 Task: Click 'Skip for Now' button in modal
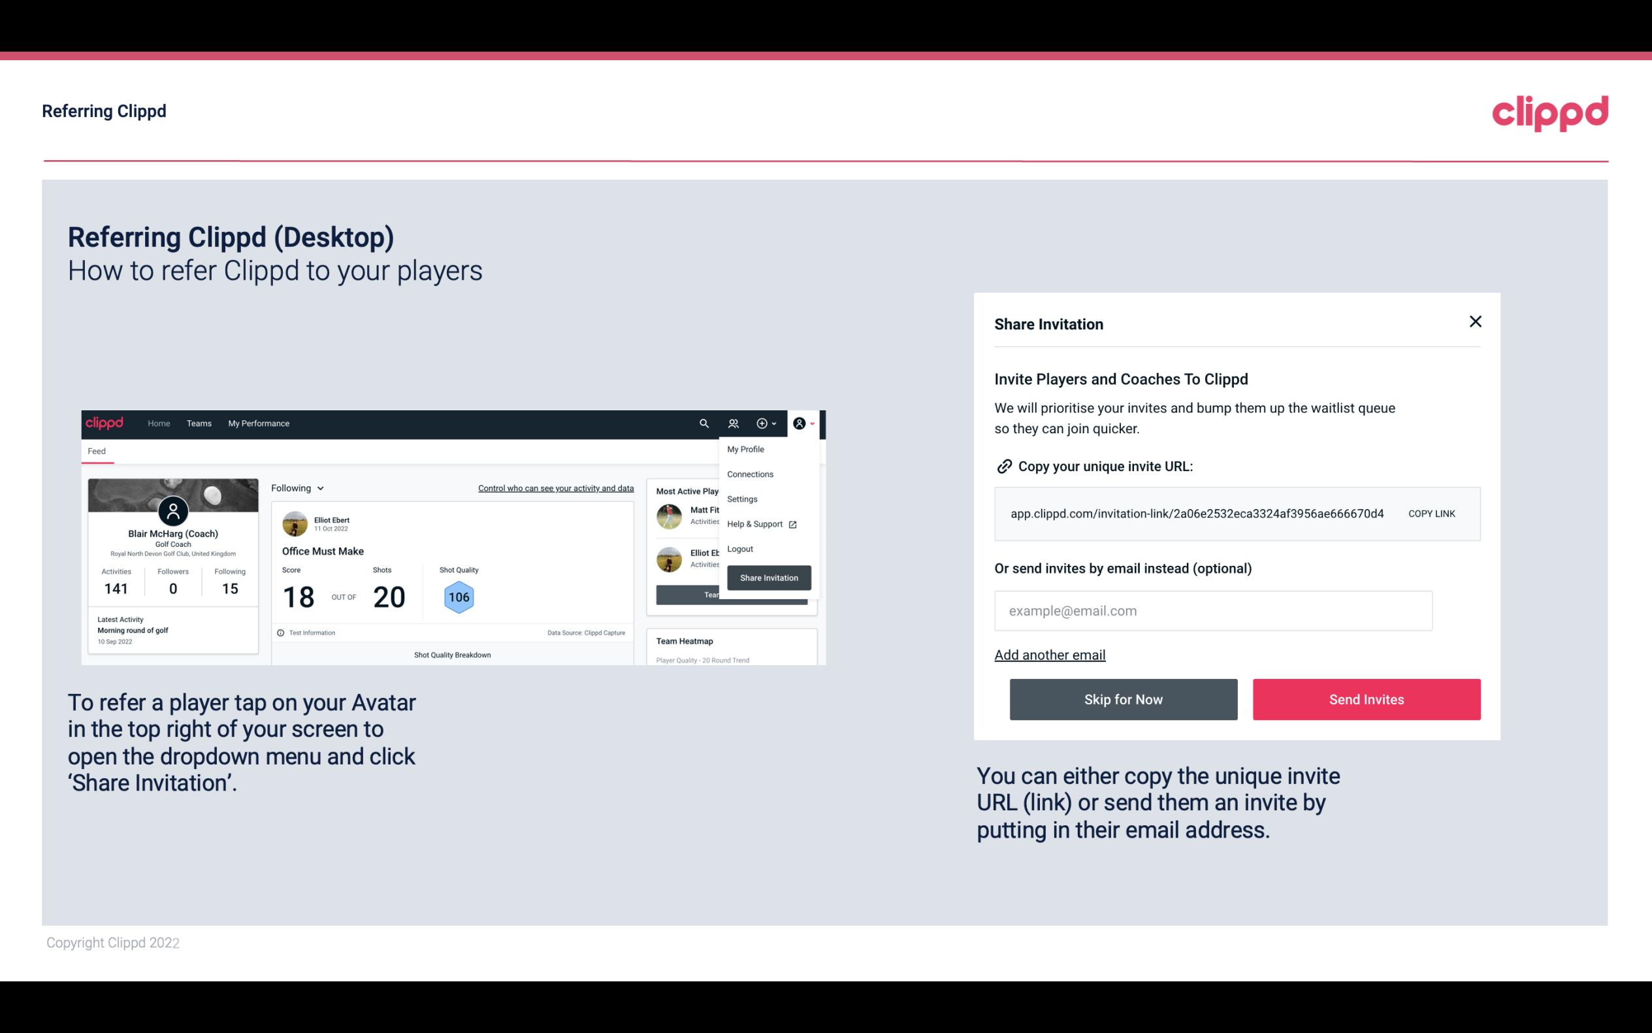1123,698
